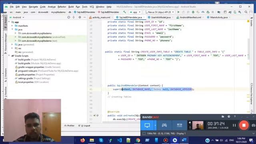Toggle Bandicam mouse cursor effect icon
The height and width of the screenshot is (144, 256).
tap(190, 123)
